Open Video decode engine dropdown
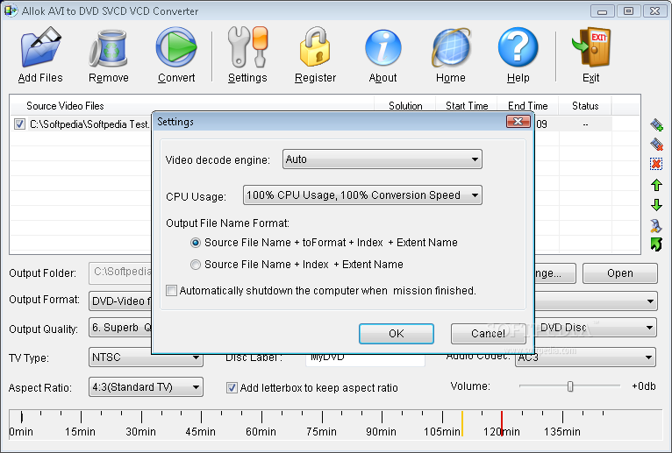 [382, 159]
